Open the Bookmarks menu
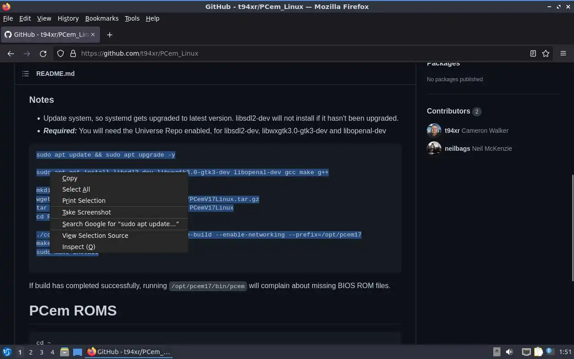The image size is (574, 359). click(x=102, y=18)
